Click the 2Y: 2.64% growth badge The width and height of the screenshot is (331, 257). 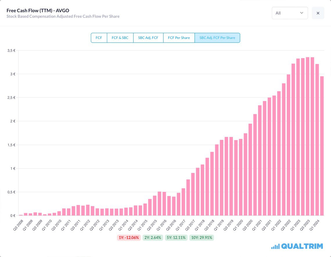(x=153, y=238)
